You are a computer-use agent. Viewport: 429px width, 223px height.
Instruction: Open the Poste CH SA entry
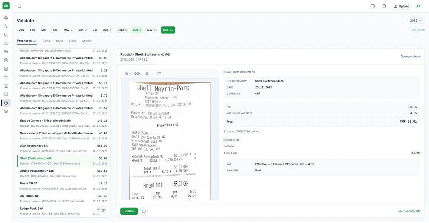tap(64, 186)
